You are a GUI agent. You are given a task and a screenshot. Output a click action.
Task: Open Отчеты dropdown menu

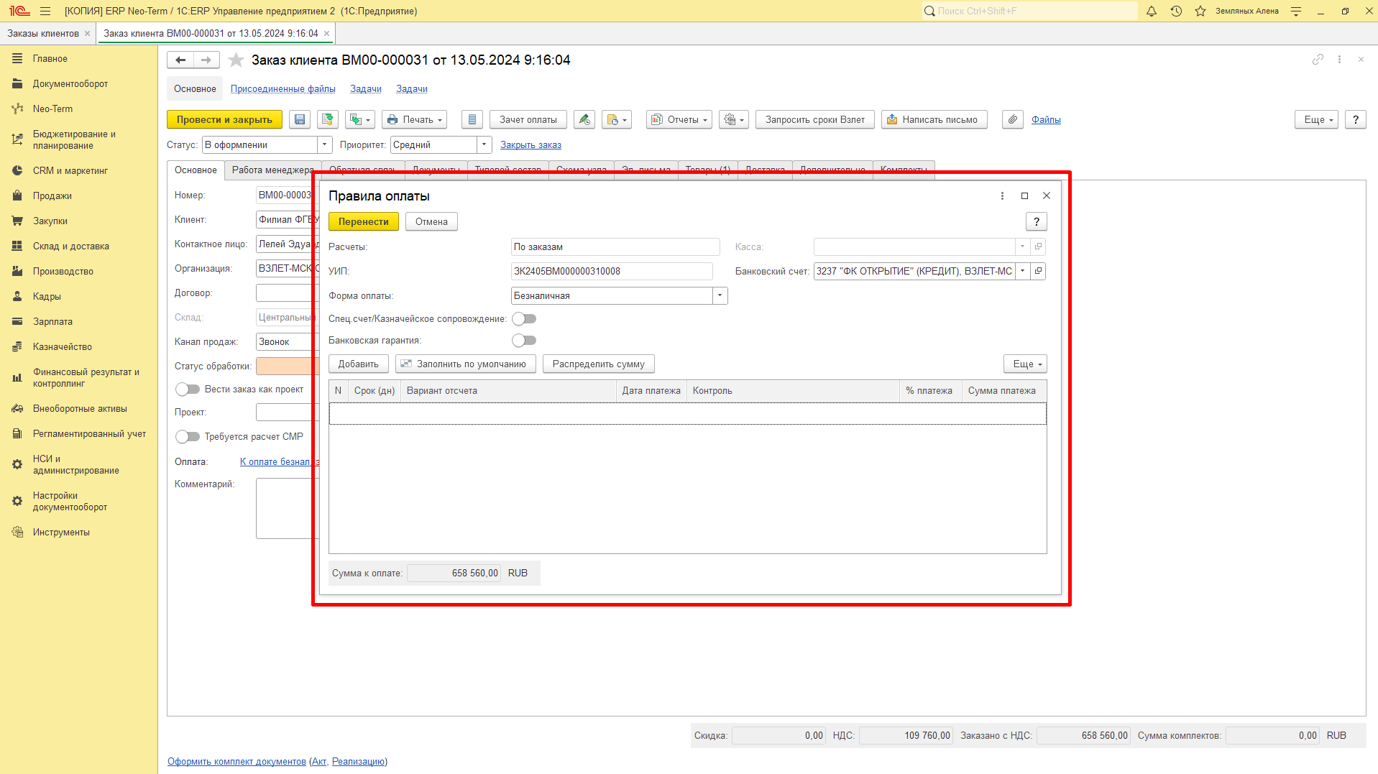click(x=679, y=119)
